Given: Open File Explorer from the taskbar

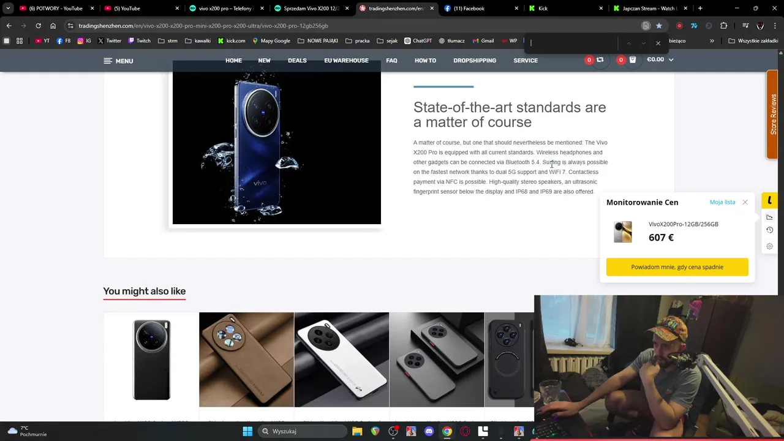Looking at the screenshot, I should tap(357, 431).
